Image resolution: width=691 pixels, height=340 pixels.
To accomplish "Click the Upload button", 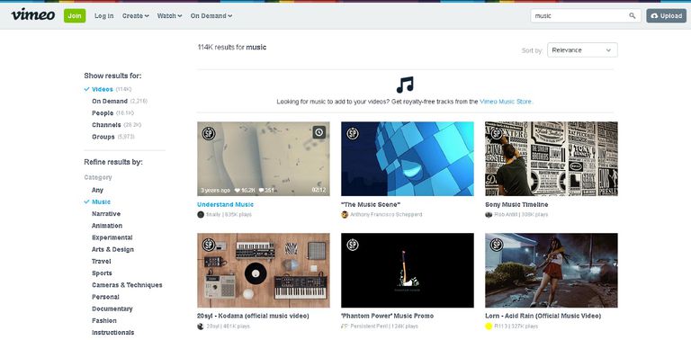I will pos(667,16).
